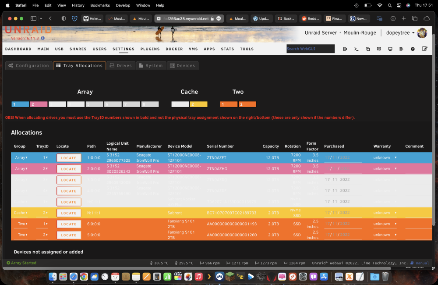This screenshot has height=285, width=438.
Task: Click Safari back arrow
Action: click(50, 18)
